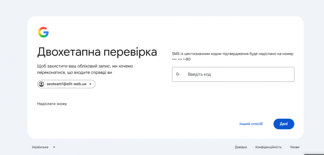Image resolution: width=324 pixels, height=155 pixels.
Task: Focus the Введіть код input field
Action: [x=233, y=74]
